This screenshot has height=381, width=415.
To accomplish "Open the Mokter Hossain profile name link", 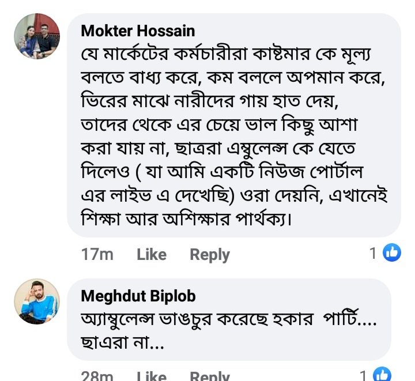I will pos(138,31).
